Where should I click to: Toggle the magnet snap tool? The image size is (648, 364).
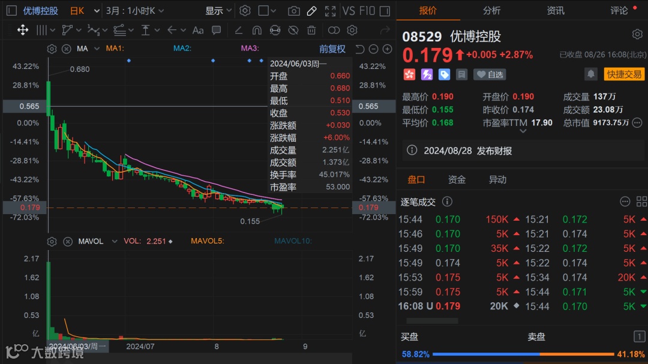click(x=257, y=30)
